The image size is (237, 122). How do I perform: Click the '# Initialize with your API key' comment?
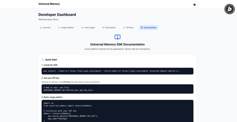[x=60, y=111]
